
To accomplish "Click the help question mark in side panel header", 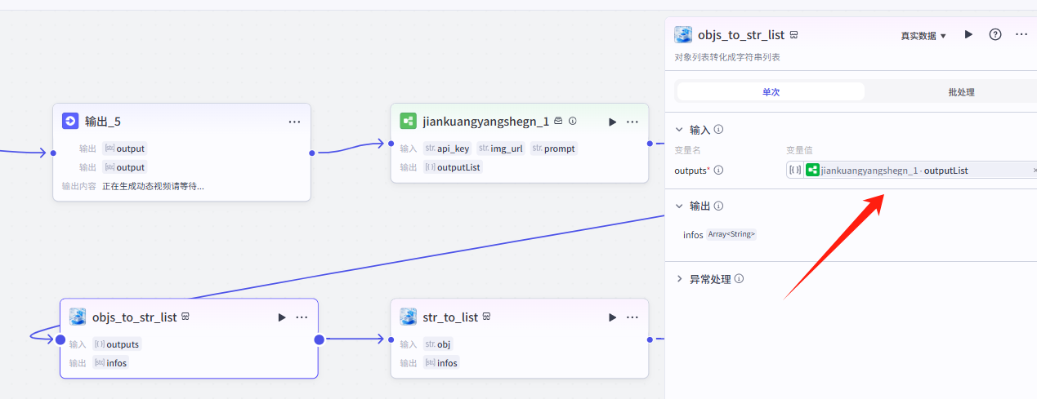I will pyautogui.click(x=995, y=35).
